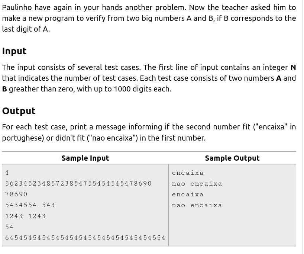Click the Output section heading

(19, 111)
